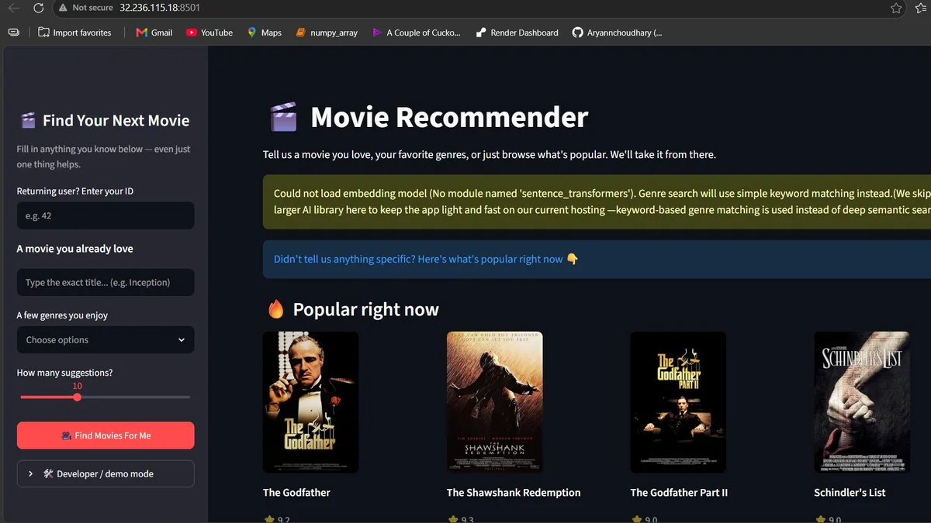This screenshot has width=931, height=523.
Task: Open the Render Dashboard bookmark
Action: coord(517,33)
